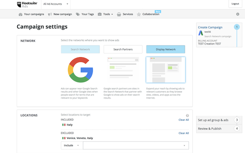
Task: Click the Your campaigns dashboard icon
Action: (x=20, y=14)
